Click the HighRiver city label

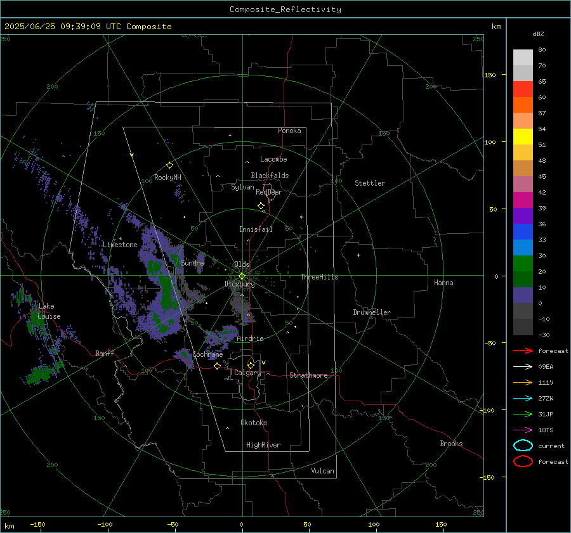pyautogui.click(x=263, y=445)
